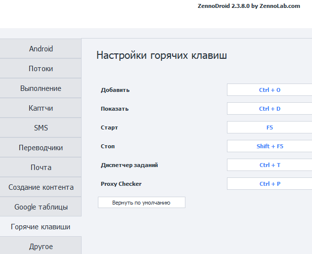Edit the Показать hotkey Ctrl + D
Screen dimensions: 312x254
tap(269, 109)
